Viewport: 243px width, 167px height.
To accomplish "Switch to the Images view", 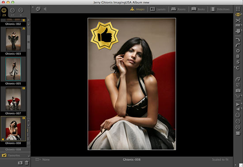I will pyautogui.click(x=137, y=9).
